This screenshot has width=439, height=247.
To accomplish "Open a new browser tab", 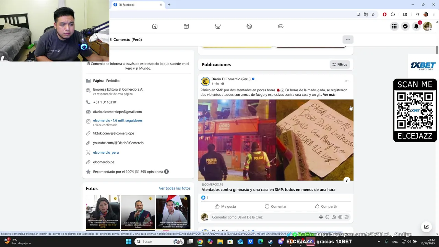I will point(169,5).
